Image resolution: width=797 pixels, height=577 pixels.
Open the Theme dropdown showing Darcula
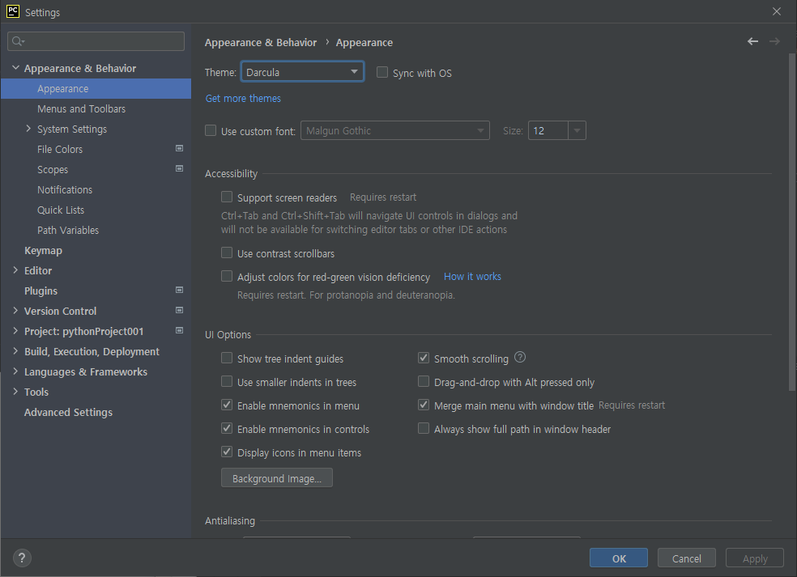[302, 72]
